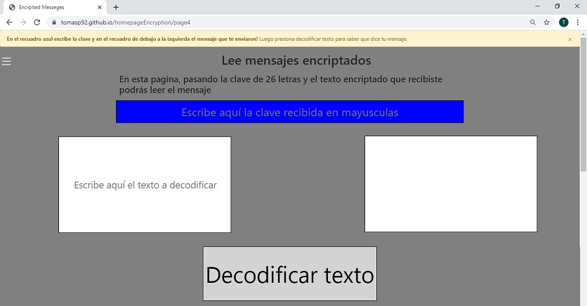This screenshot has height=306, width=587.
Task: Click the browser forward arrow
Action: pyautogui.click(x=22, y=22)
